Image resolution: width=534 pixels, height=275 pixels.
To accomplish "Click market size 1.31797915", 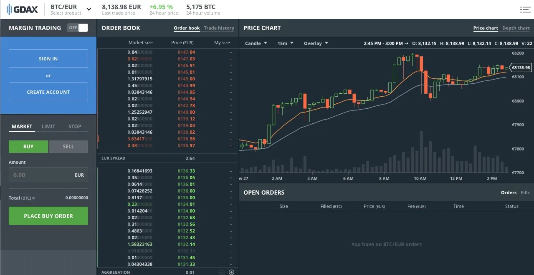I will [x=140, y=79].
